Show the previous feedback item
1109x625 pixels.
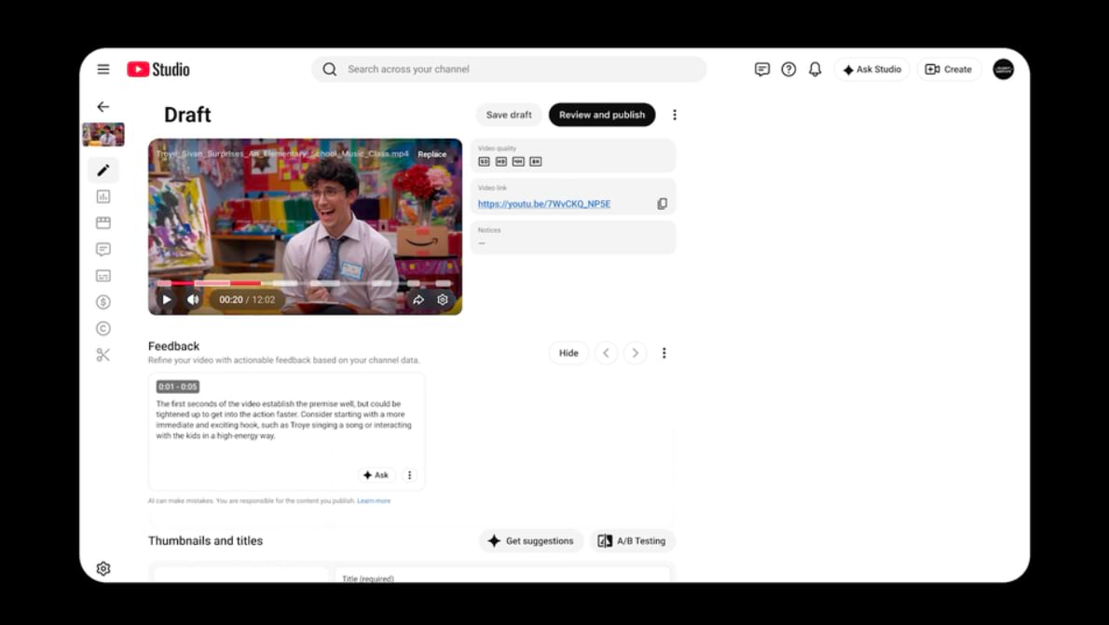coord(606,353)
